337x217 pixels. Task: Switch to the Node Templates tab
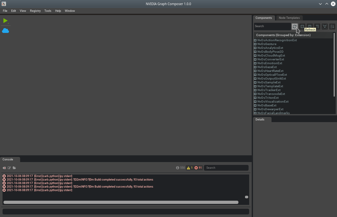(289, 18)
